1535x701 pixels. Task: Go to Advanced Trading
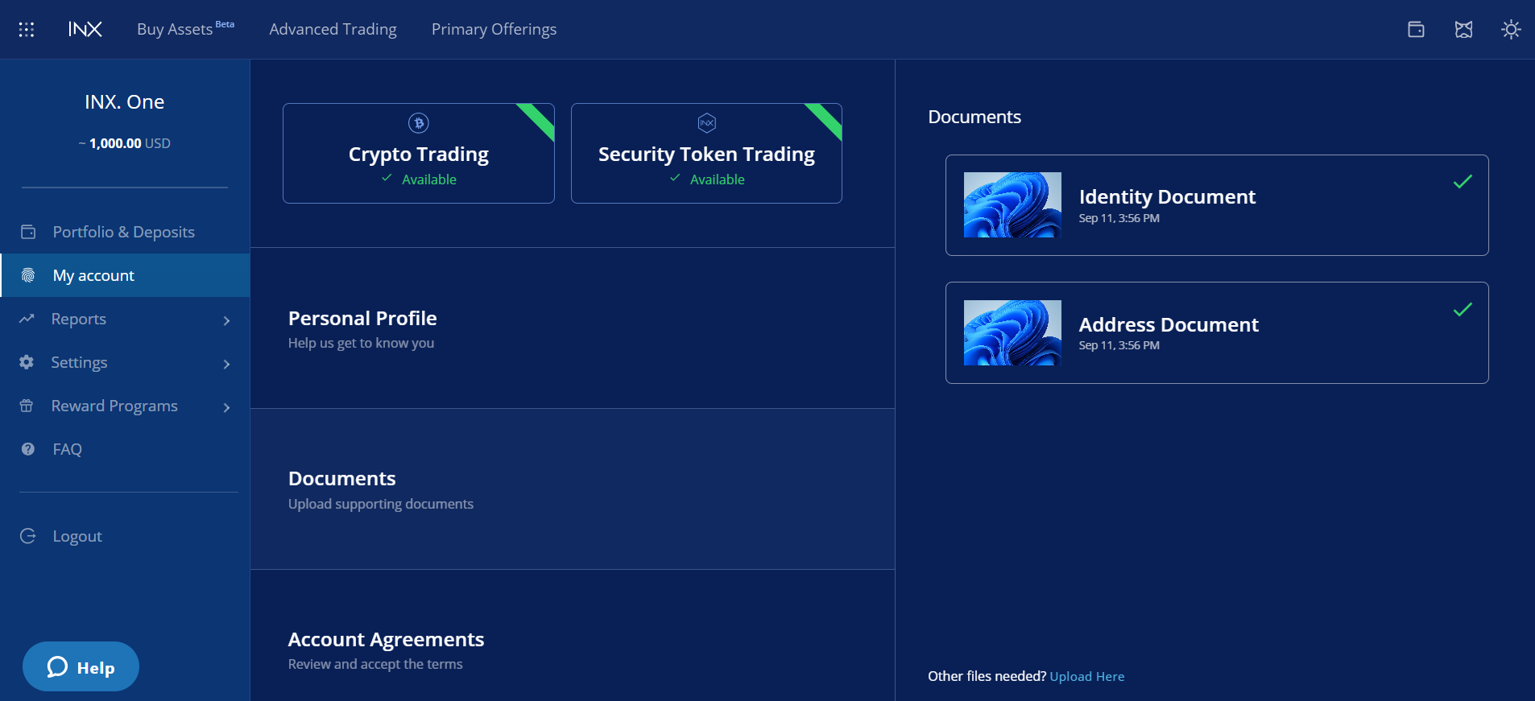(333, 29)
